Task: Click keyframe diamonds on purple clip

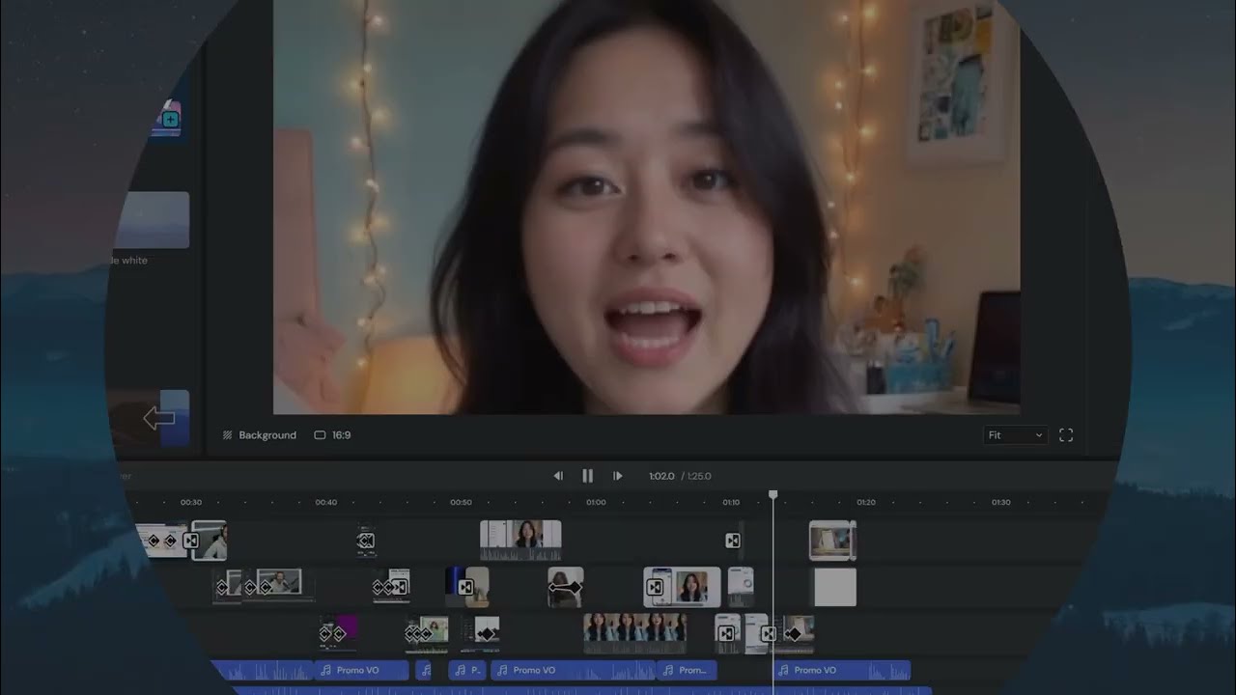Action: (x=332, y=634)
